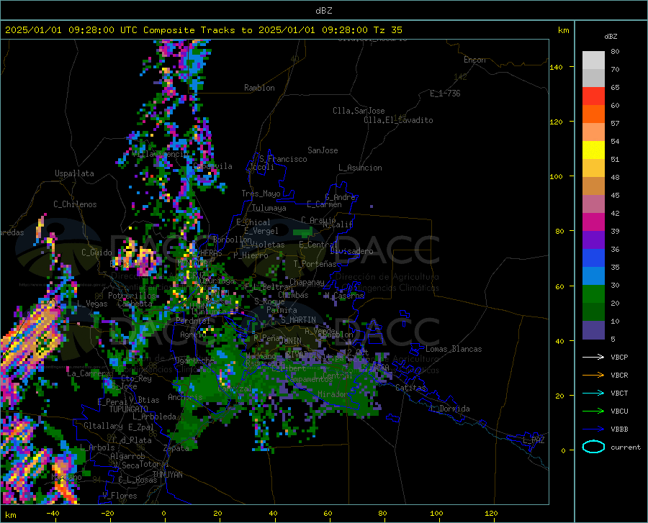
Task: Click the Catitas map label
Action: [x=411, y=388]
